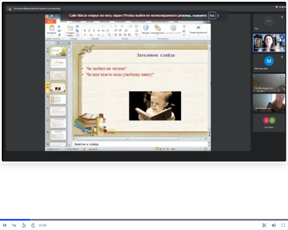Start slide show from status bar icon
The image size is (288, 230).
point(167,149)
